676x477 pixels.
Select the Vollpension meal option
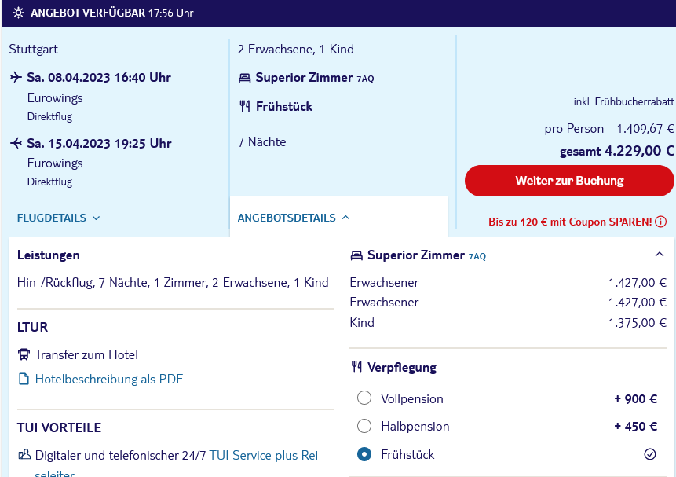[364, 398]
